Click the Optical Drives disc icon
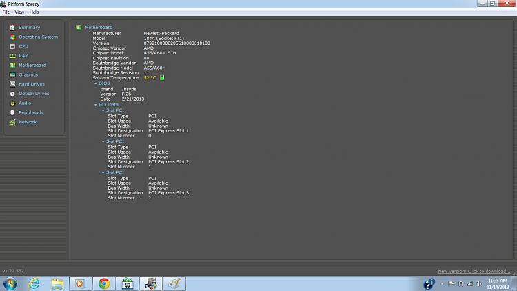Viewport: 517px width, 291px height. (12, 94)
